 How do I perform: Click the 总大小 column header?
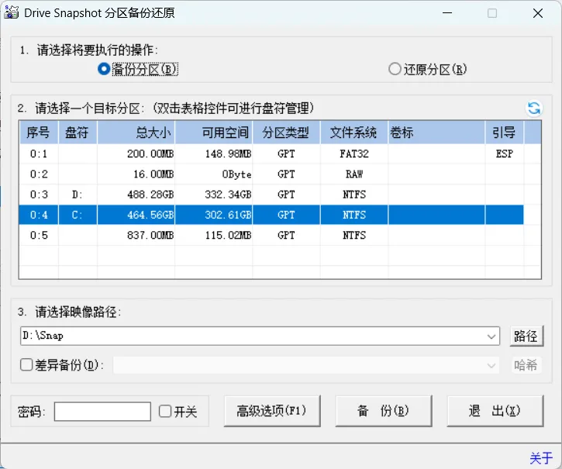[x=136, y=133]
